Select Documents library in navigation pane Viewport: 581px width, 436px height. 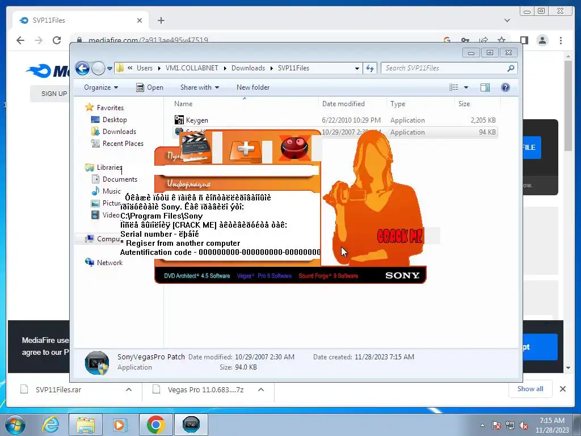point(120,179)
